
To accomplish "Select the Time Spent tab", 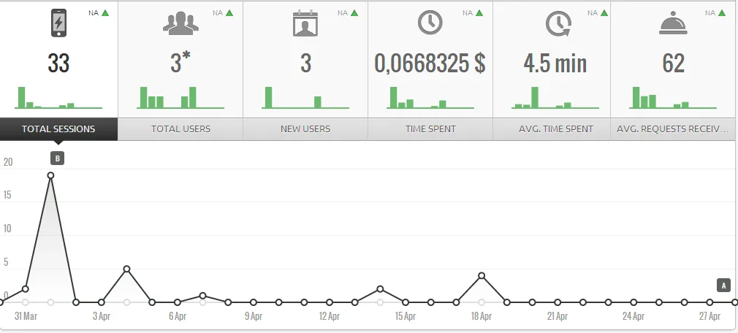I will [x=430, y=129].
